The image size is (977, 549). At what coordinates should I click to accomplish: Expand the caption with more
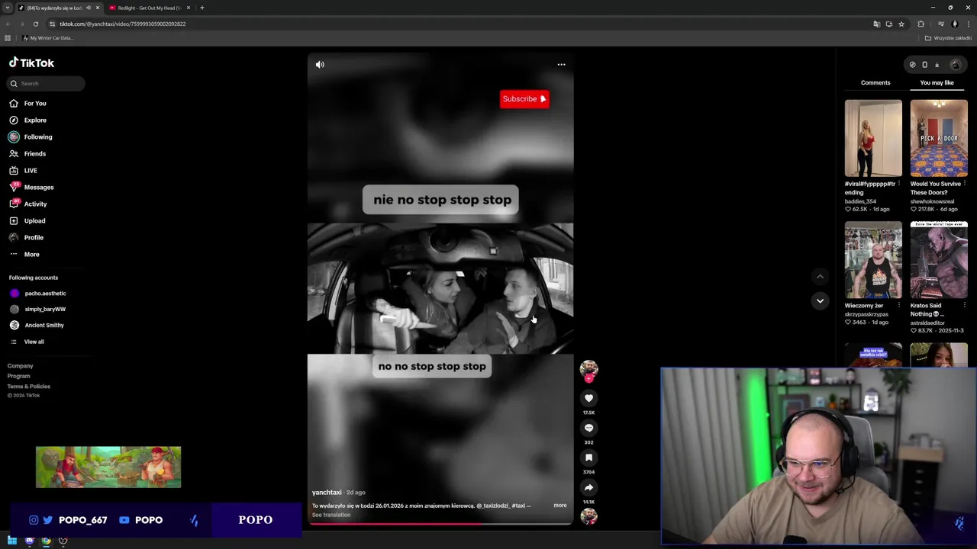pos(560,506)
